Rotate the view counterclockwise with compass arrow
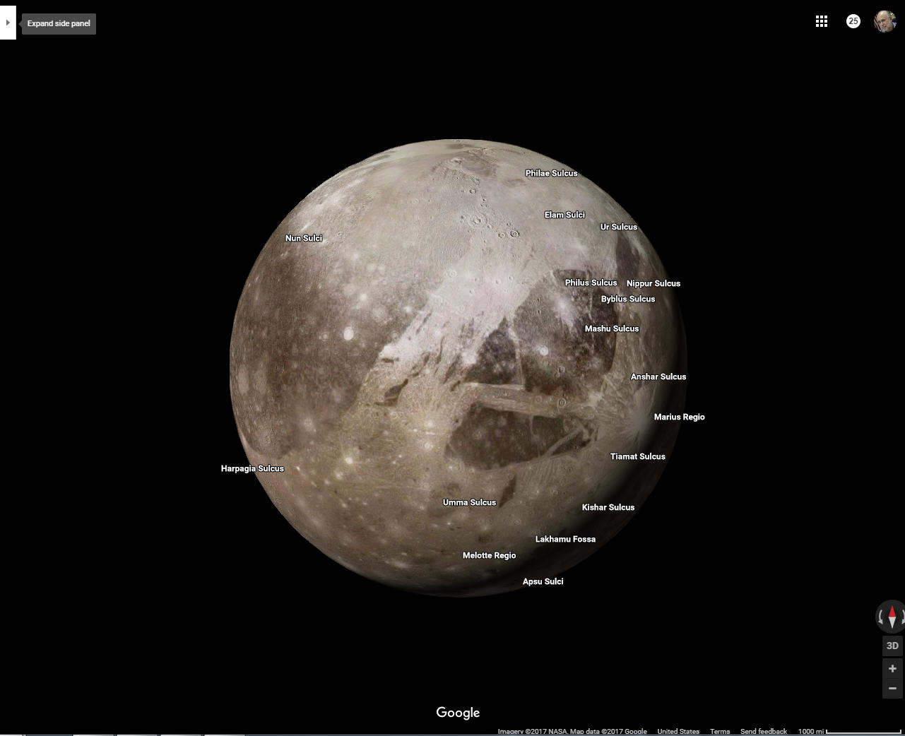 [880, 617]
